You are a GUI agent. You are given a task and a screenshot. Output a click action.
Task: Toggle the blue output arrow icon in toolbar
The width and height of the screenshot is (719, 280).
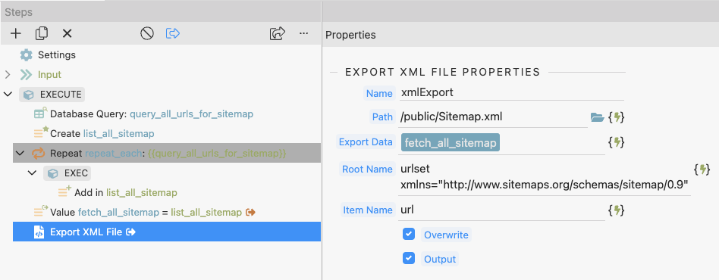pyautogui.click(x=172, y=33)
